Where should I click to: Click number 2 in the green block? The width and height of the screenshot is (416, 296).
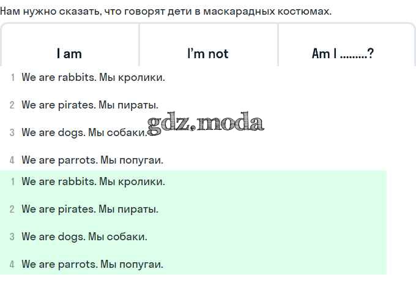click(x=12, y=209)
